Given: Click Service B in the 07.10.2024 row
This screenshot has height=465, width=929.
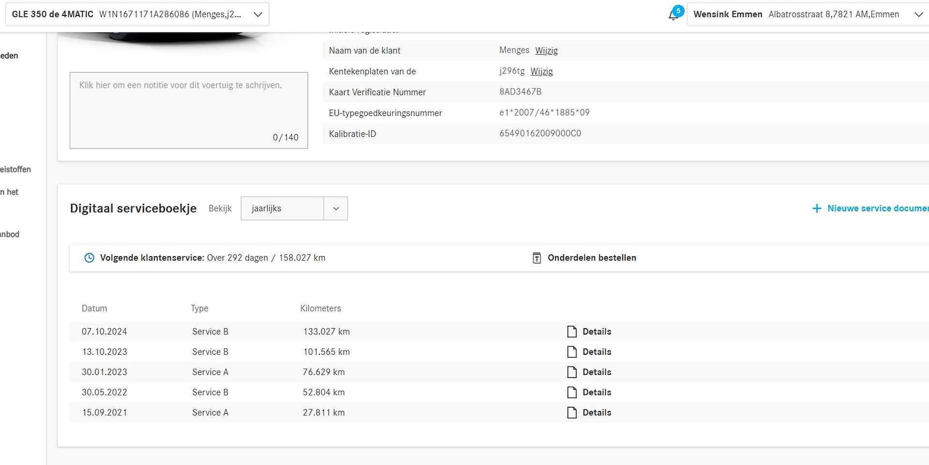Looking at the screenshot, I should (x=210, y=332).
